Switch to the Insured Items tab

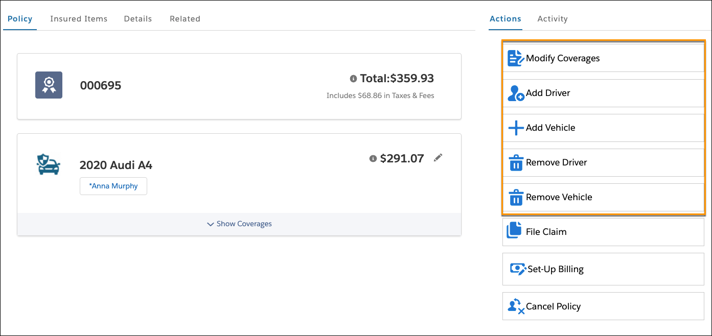point(78,18)
